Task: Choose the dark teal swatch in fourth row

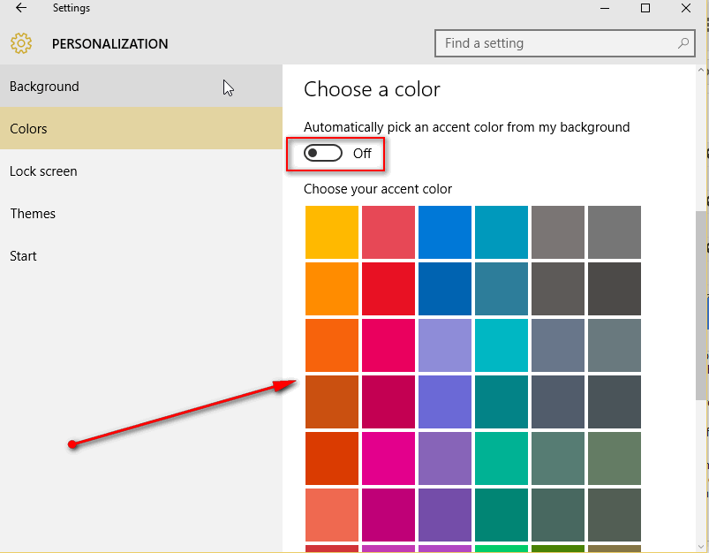Action: 502,402
